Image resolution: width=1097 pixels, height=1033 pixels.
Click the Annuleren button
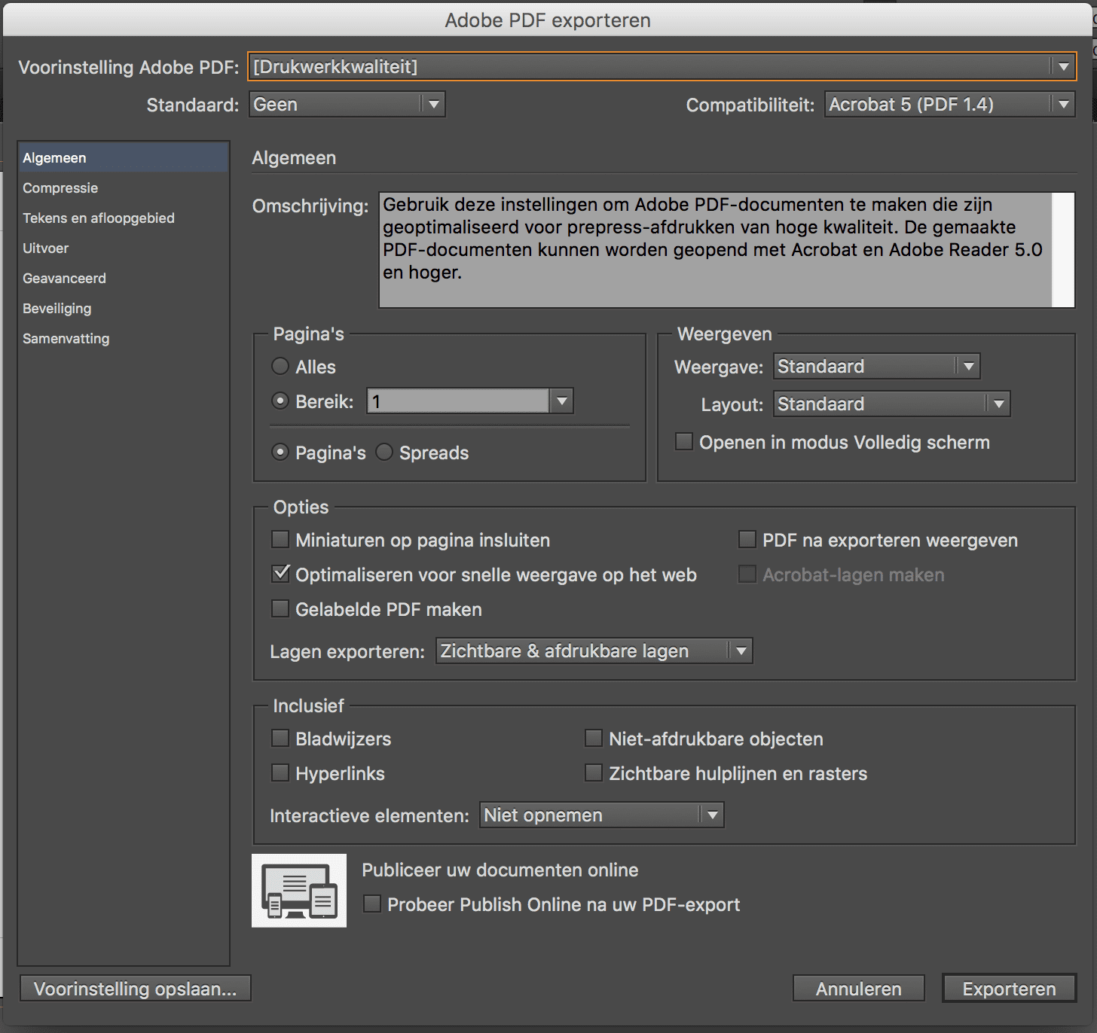(x=858, y=989)
